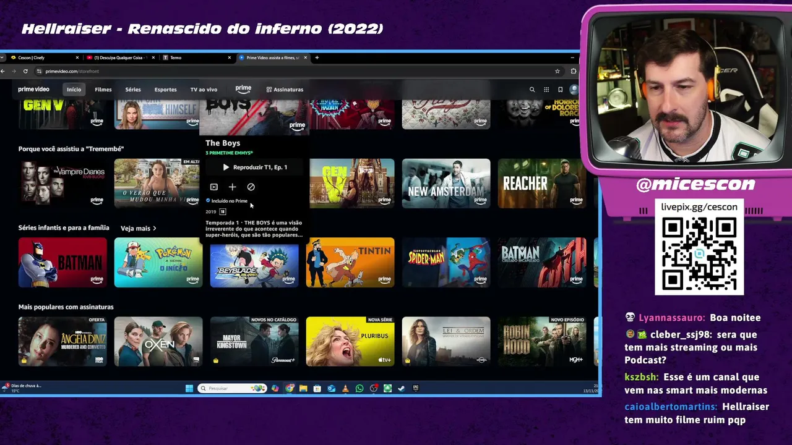Click the Windows taskbar search box
This screenshot has width=792, height=445.
click(x=232, y=388)
